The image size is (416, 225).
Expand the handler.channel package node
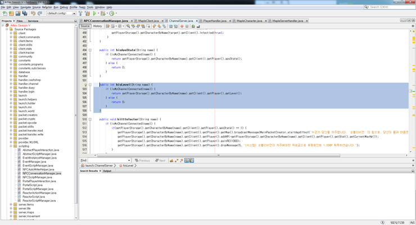[11, 84]
